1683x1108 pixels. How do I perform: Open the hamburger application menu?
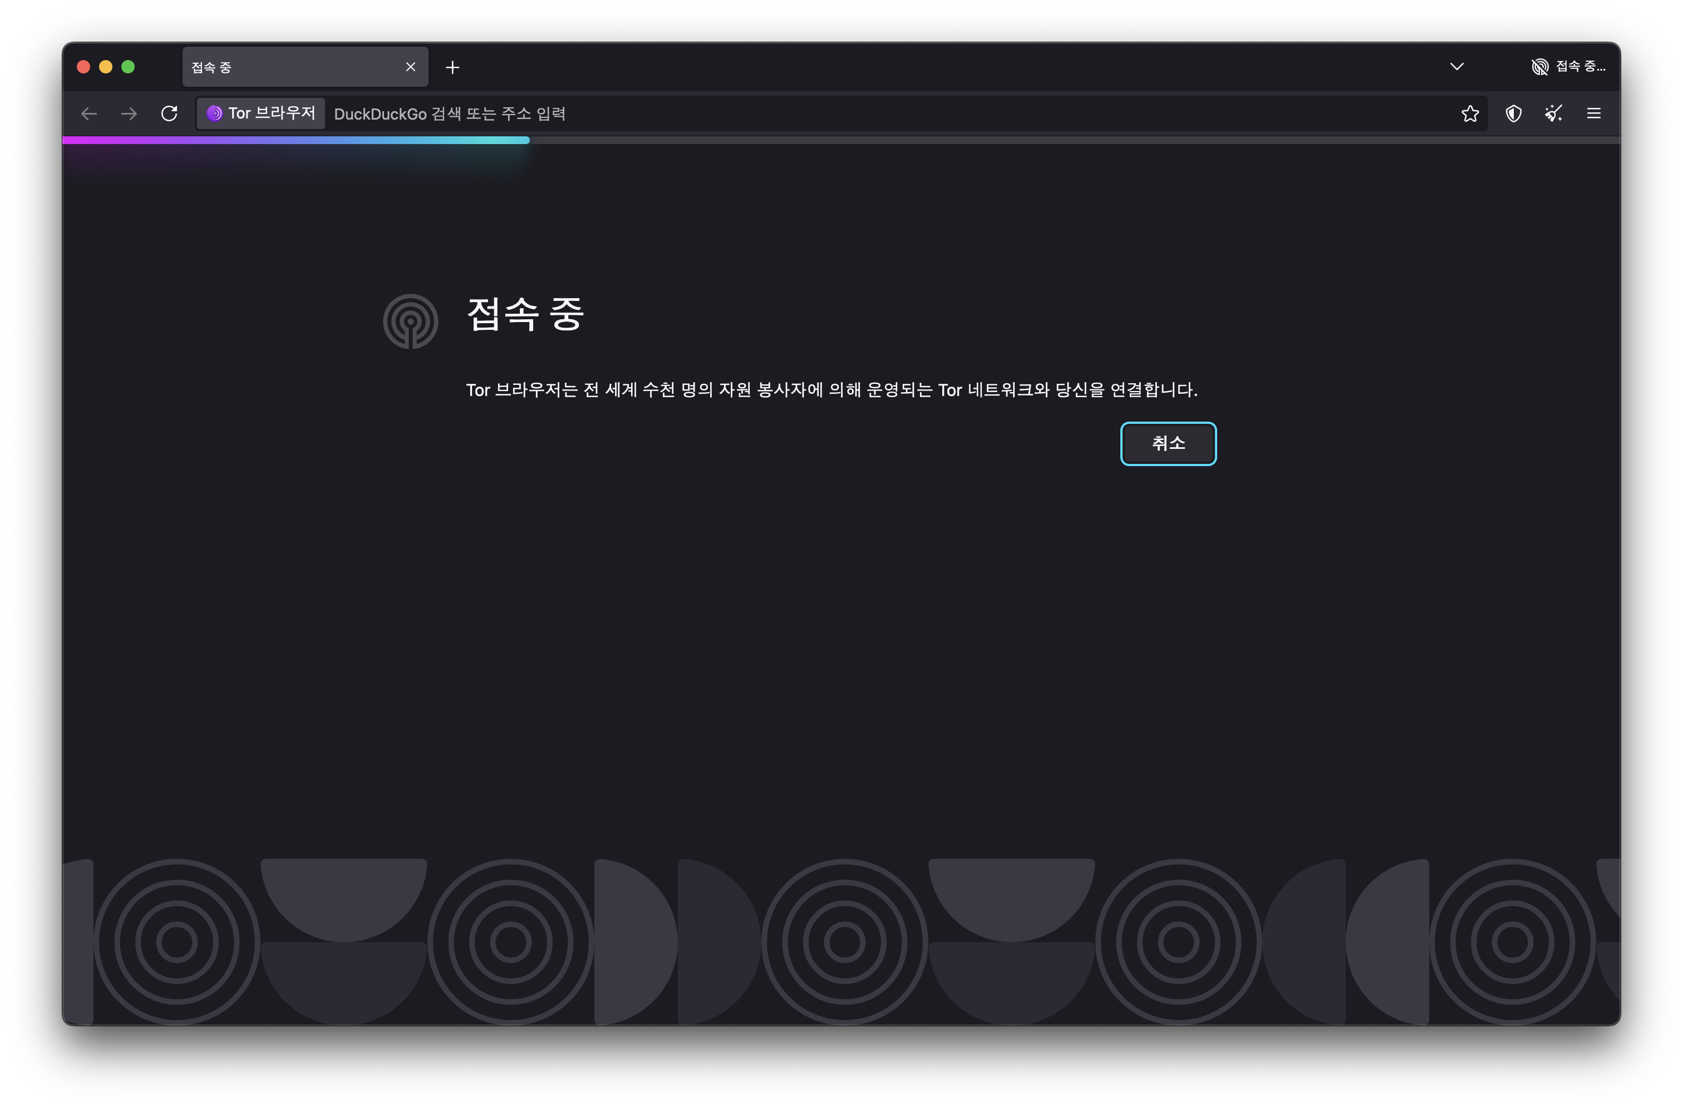pos(1594,114)
